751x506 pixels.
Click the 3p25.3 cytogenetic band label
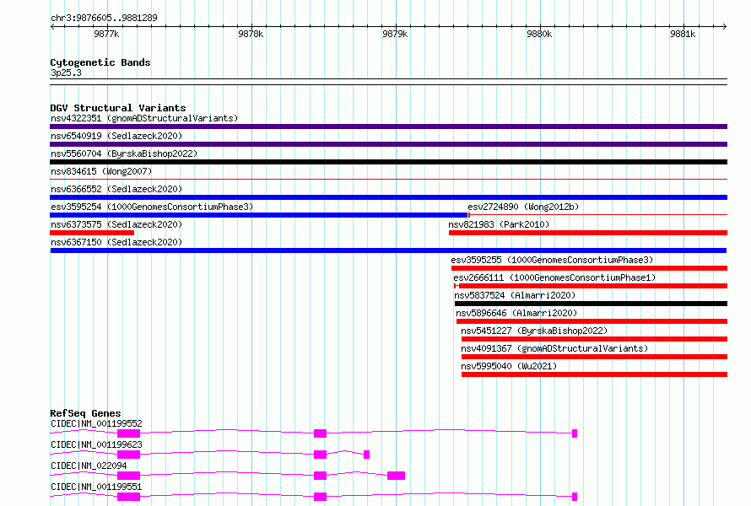(x=66, y=73)
